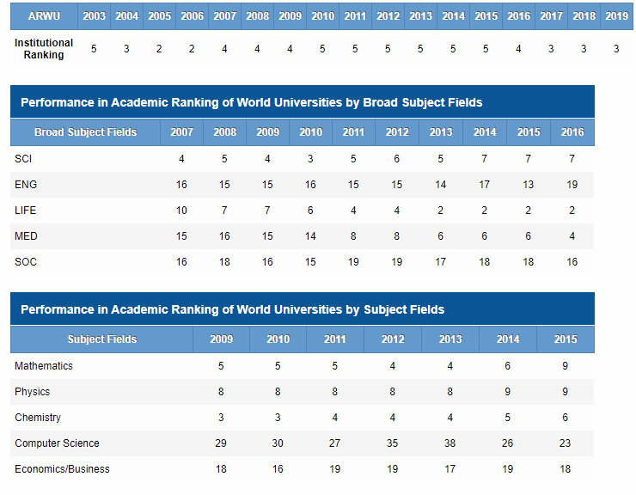This screenshot has width=636, height=495.
Task: Click Economics/Business value 17 for 2013
Action: pos(449,469)
